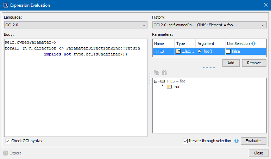Click the Expert label
This screenshot has width=271, height=159.
[15, 153]
